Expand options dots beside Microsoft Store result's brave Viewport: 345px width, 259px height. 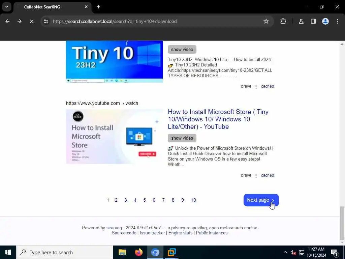coord(256,175)
